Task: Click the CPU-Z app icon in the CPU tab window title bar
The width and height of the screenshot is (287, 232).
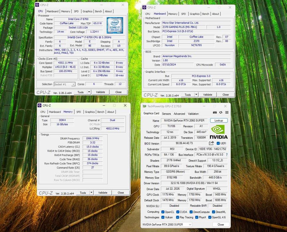Action: pos(37,5)
